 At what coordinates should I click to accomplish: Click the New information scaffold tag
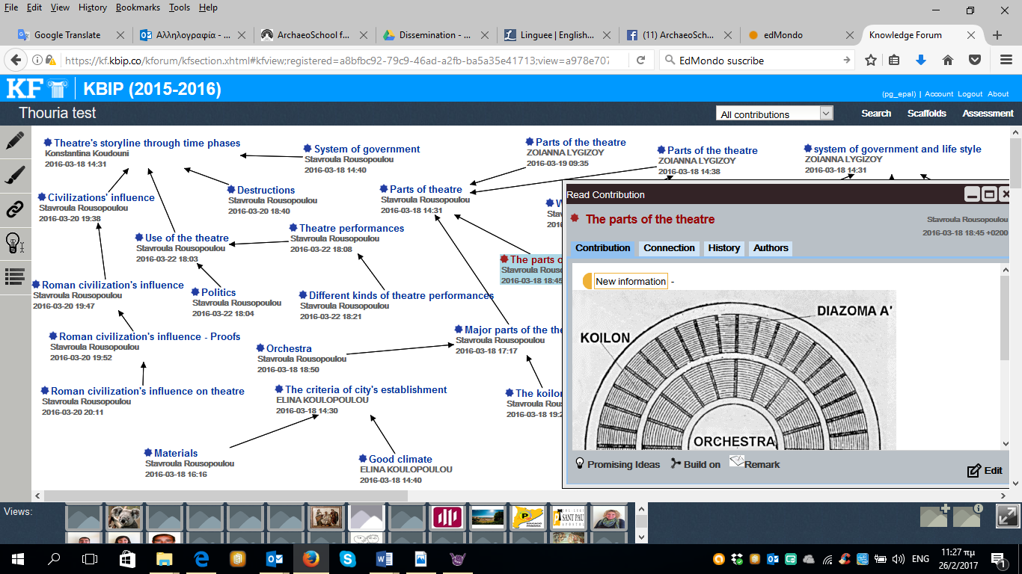[631, 281]
